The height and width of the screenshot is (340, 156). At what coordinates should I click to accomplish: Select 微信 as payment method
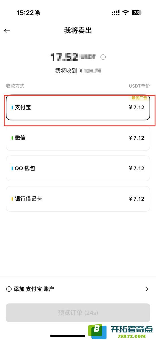(78, 138)
